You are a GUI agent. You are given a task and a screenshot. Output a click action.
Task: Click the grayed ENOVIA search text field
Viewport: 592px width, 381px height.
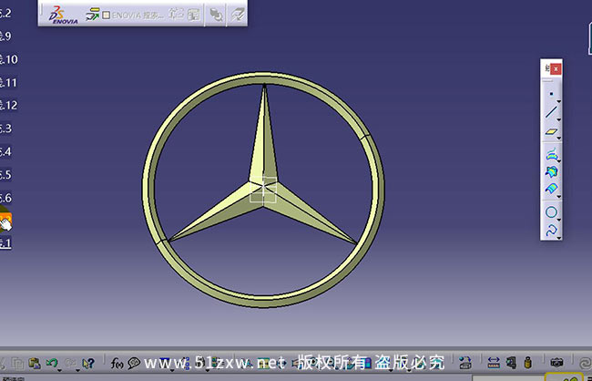(138, 15)
